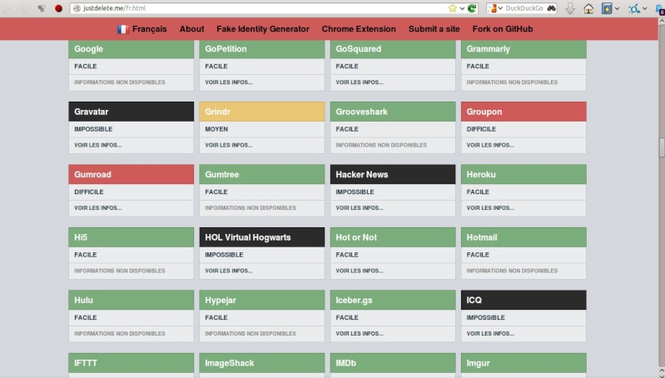Open URL history dropdown arrow
This screenshot has width=665, height=378.
462,8
